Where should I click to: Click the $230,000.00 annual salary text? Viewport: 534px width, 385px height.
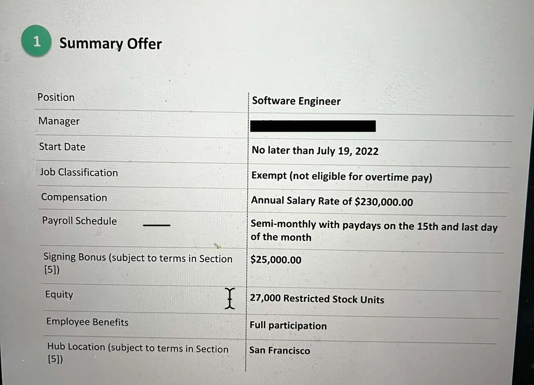click(x=384, y=202)
